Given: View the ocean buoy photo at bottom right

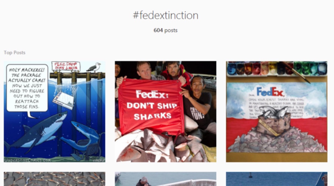Looking at the screenshot, I should (x=277, y=179).
